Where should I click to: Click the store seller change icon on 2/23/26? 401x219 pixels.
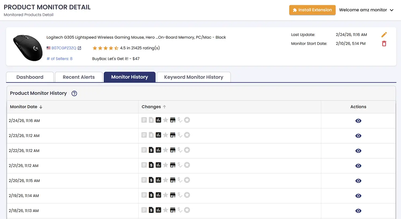point(173,135)
